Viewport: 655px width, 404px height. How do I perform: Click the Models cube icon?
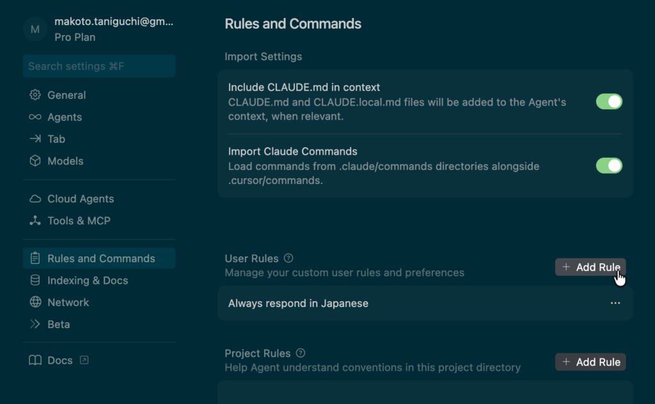tap(35, 161)
